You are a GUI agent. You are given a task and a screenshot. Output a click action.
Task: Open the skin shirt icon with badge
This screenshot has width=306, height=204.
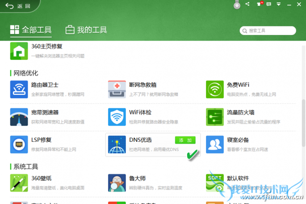[x=260, y=4]
